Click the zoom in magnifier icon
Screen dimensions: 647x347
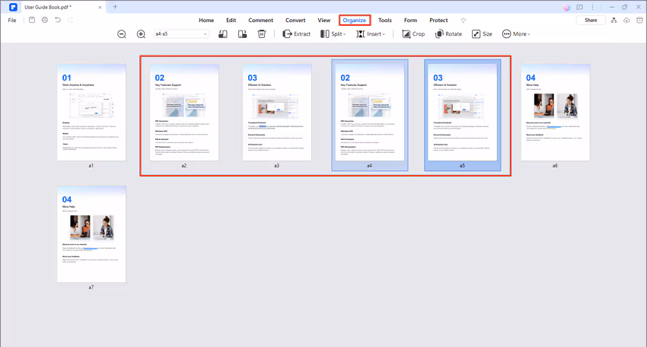click(141, 34)
